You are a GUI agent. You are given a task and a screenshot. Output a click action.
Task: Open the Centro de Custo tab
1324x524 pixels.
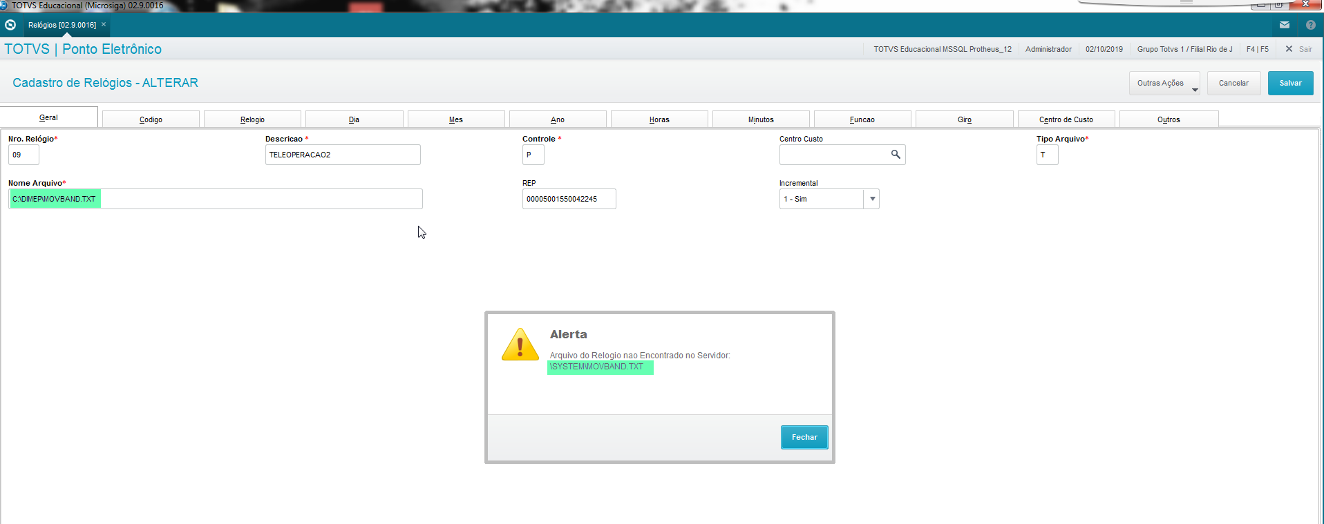tap(1066, 119)
